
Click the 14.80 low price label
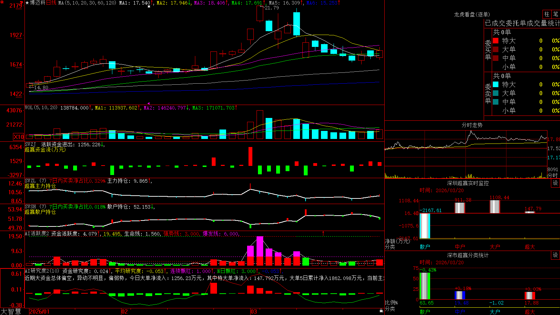[x=41, y=87]
